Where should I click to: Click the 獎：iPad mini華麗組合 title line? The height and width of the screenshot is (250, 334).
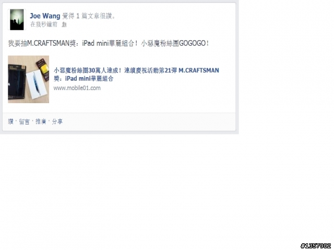point(83,79)
